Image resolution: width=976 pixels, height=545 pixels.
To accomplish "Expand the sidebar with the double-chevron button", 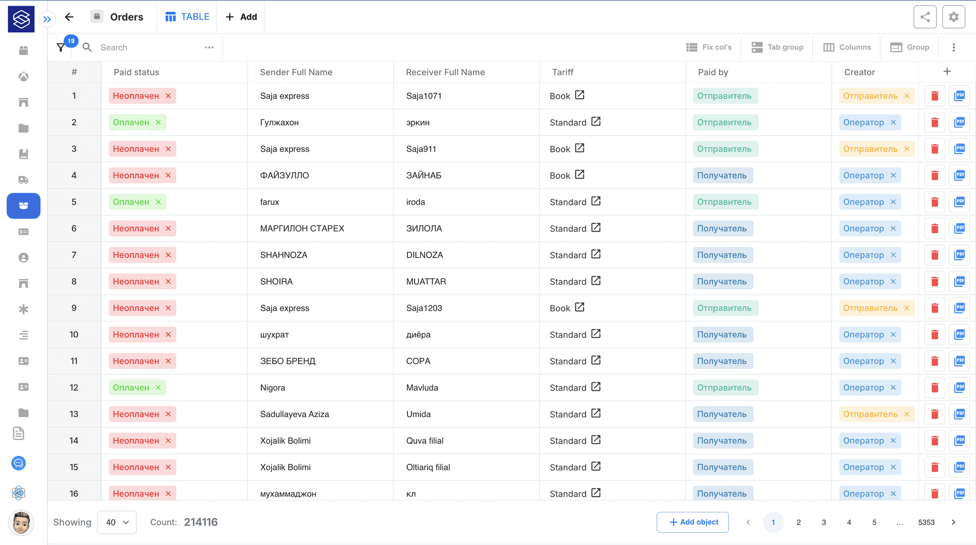I will [x=47, y=19].
